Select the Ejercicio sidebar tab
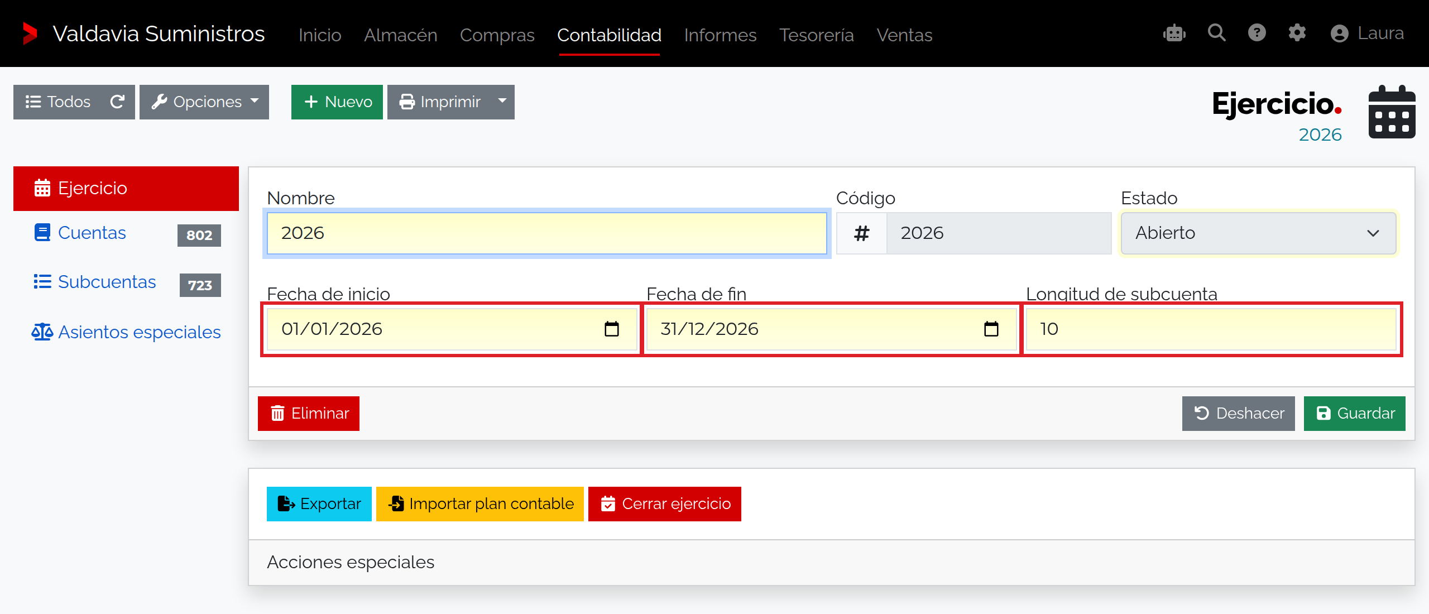 [126, 188]
